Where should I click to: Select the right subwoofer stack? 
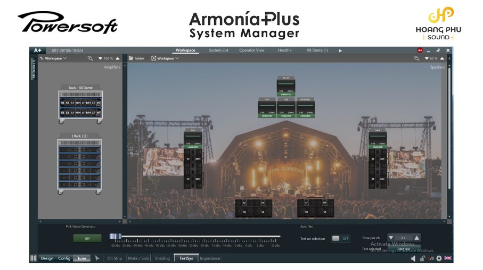point(315,208)
